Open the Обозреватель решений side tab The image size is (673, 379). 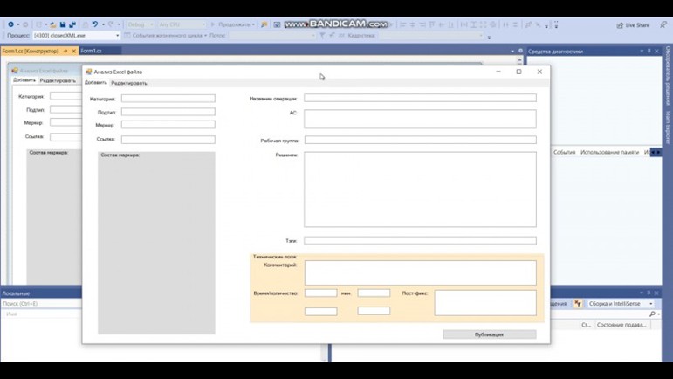[x=668, y=76]
